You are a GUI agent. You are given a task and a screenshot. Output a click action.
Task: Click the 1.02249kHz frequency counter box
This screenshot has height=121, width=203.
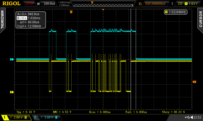176,12
